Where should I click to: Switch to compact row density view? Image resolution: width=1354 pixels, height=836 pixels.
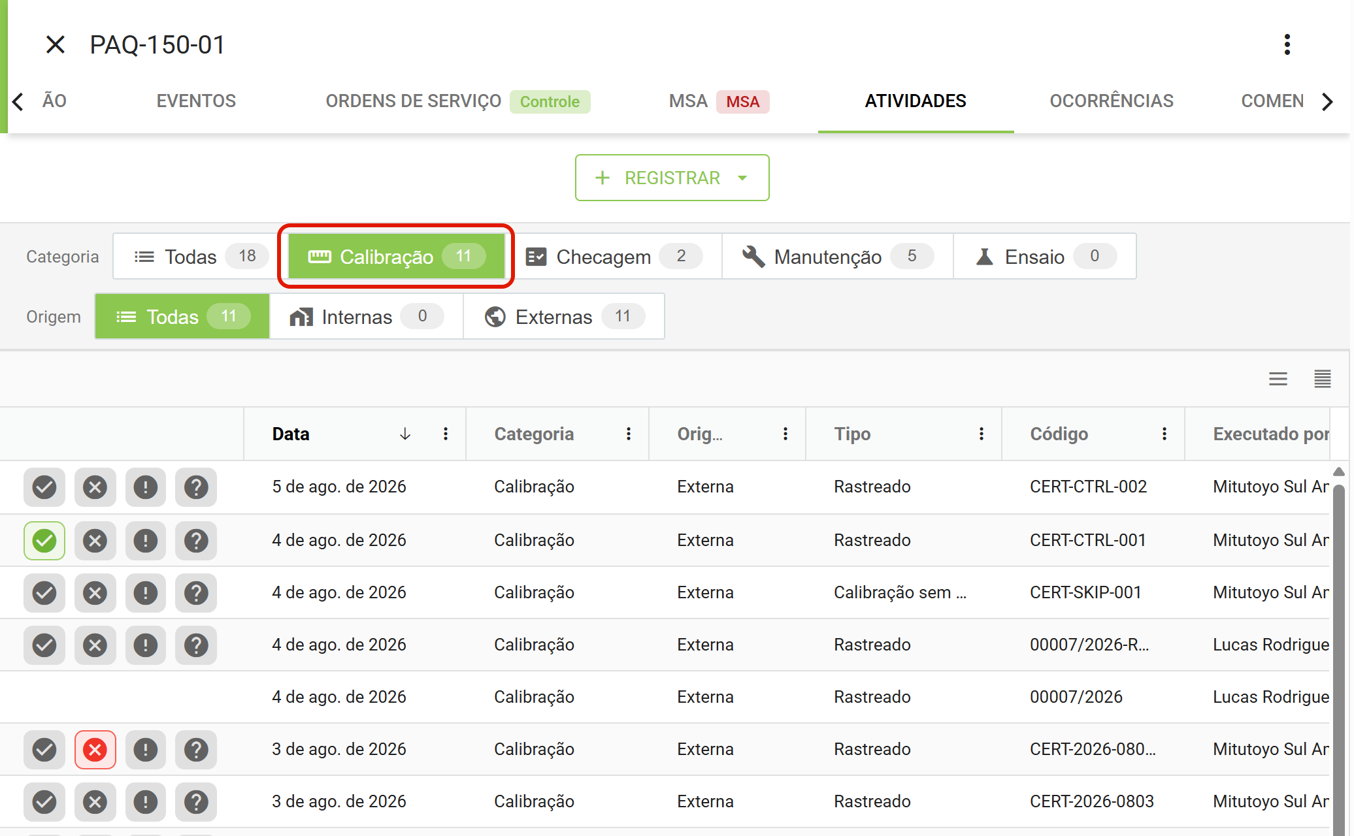[x=1322, y=379]
